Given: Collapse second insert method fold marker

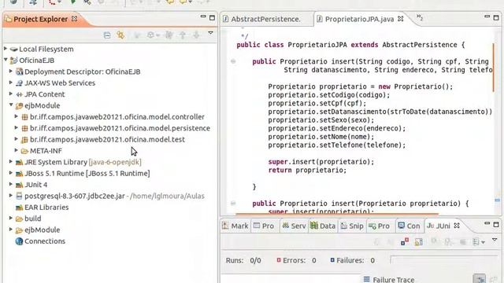Looking at the screenshot, I should [x=233, y=203].
